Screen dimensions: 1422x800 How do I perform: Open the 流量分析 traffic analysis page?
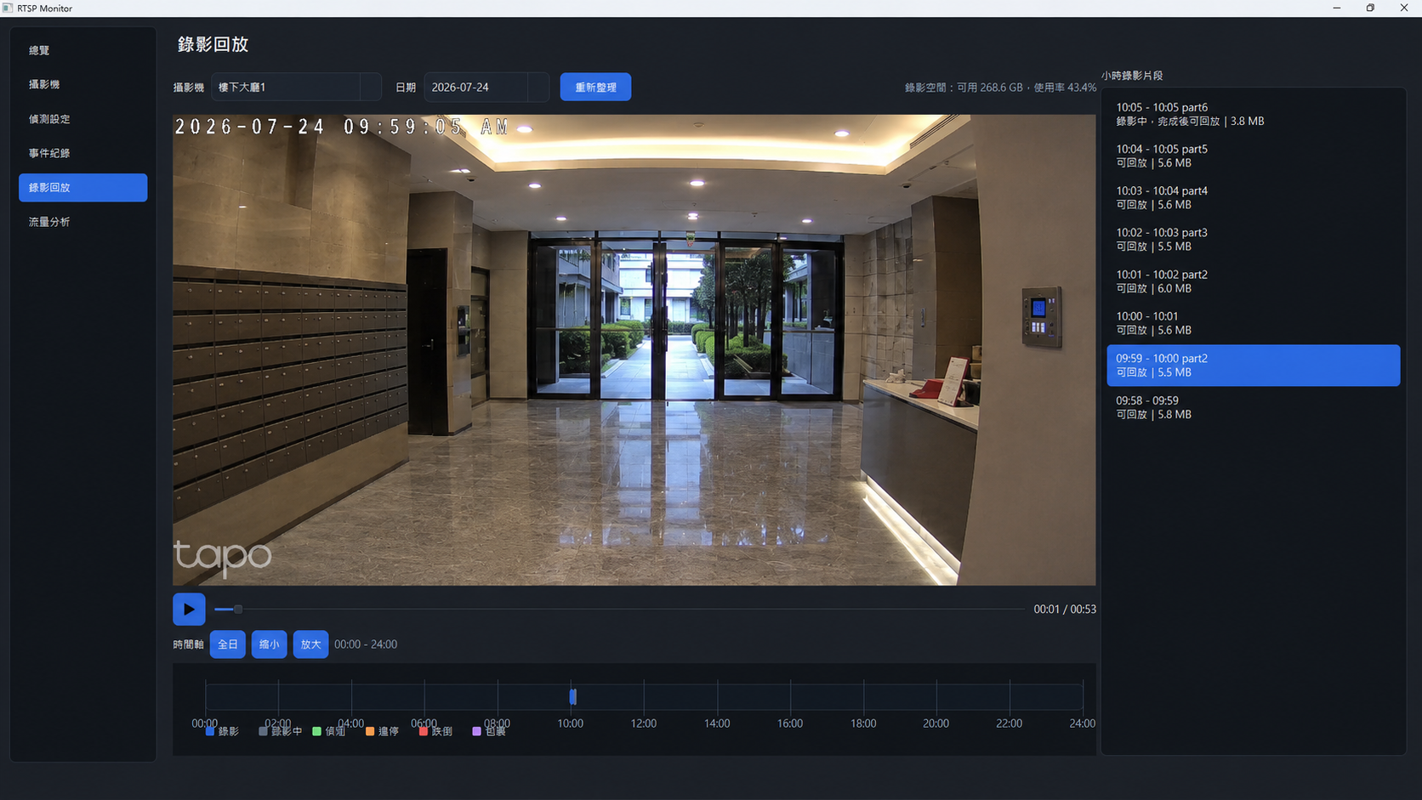[x=82, y=222]
